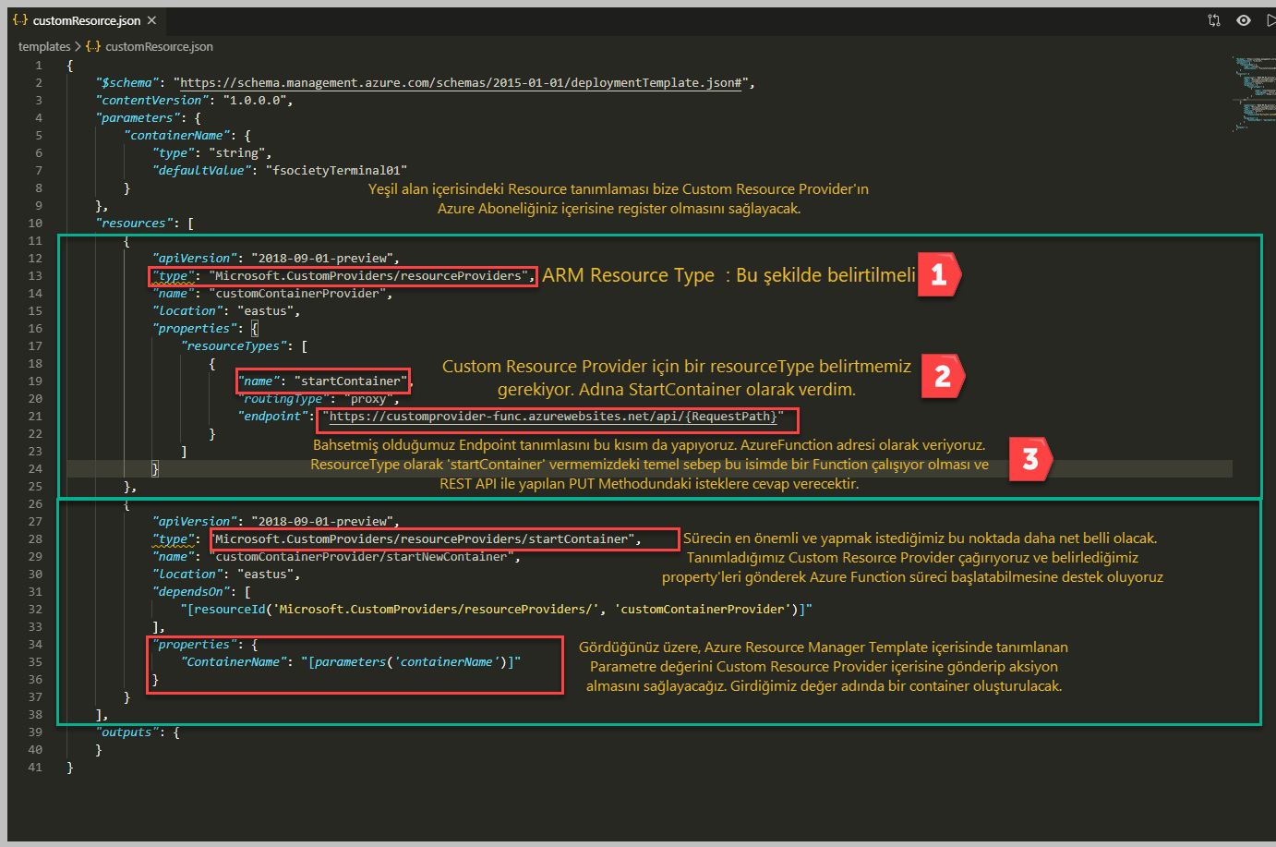Click the "endpoint" key on line 21
Screen dimensions: 1276x847
pos(272,416)
